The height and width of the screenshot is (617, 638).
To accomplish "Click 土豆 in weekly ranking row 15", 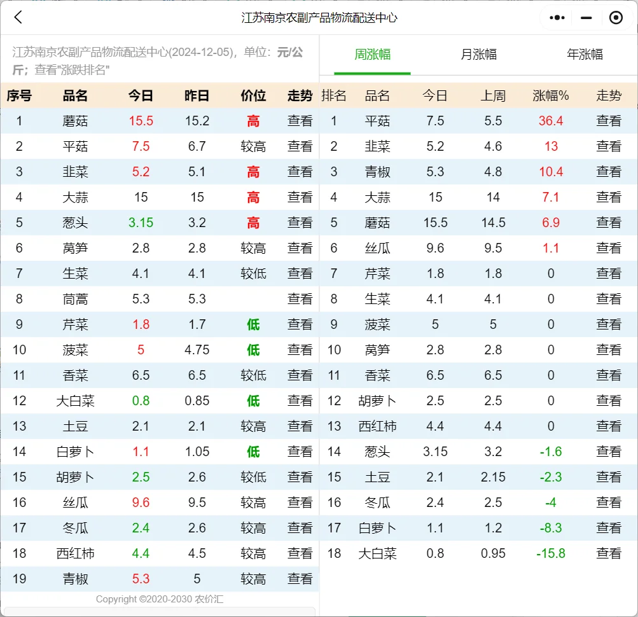I will click(377, 477).
